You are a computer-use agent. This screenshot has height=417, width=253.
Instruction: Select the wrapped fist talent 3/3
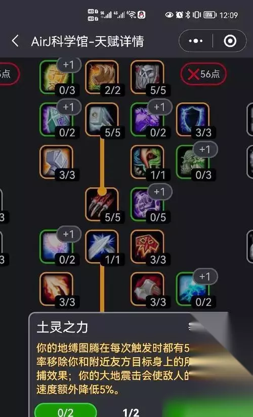coord(147,290)
